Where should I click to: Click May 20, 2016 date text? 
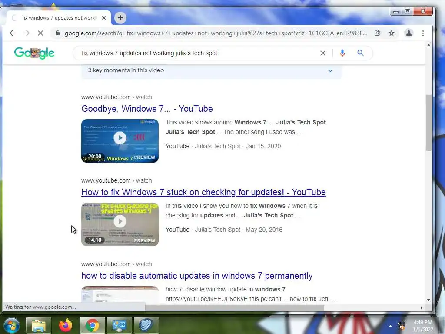[264, 230]
